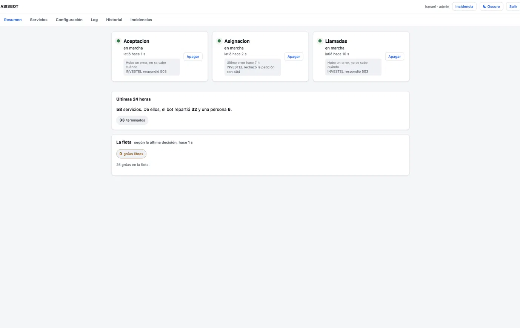Viewport: 520px width, 328px height.
Task: Switch to dark mode with Oscuro button
Action: (491, 6)
